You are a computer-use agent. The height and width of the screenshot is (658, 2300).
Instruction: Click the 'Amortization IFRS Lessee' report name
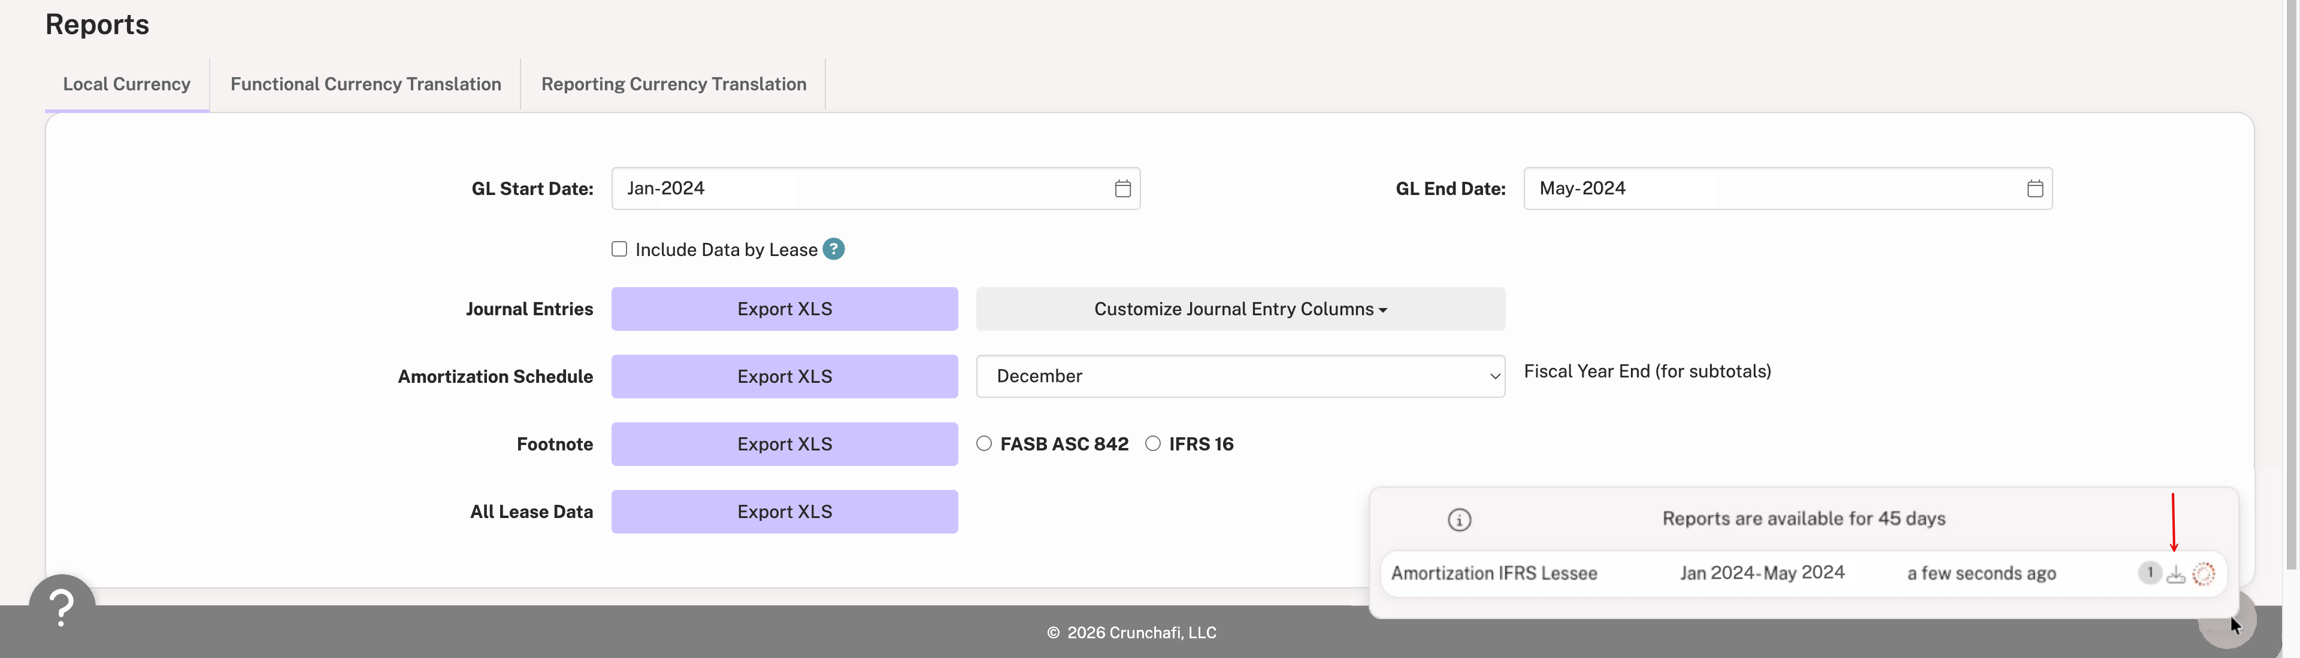click(1494, 573)
